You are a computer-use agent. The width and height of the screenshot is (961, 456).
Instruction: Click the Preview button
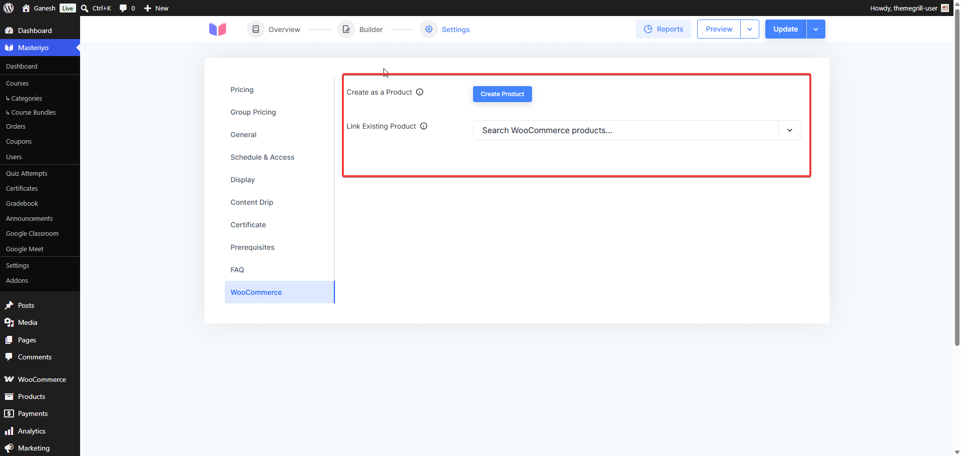click(x=719, y=29)
